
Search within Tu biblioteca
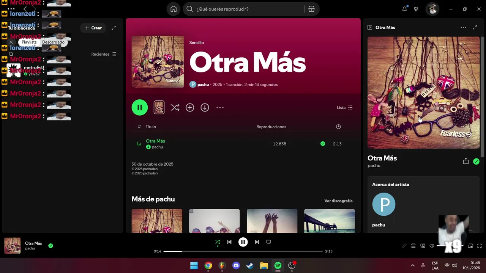[x=11, y=54]
